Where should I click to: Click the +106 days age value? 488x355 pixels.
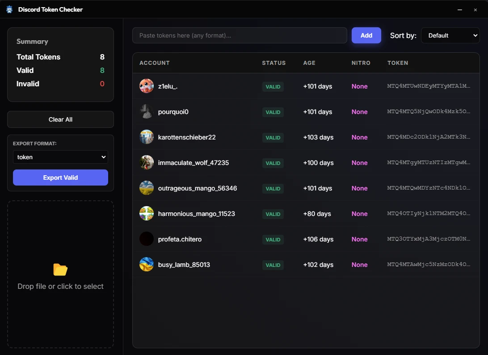pos(318,240)
